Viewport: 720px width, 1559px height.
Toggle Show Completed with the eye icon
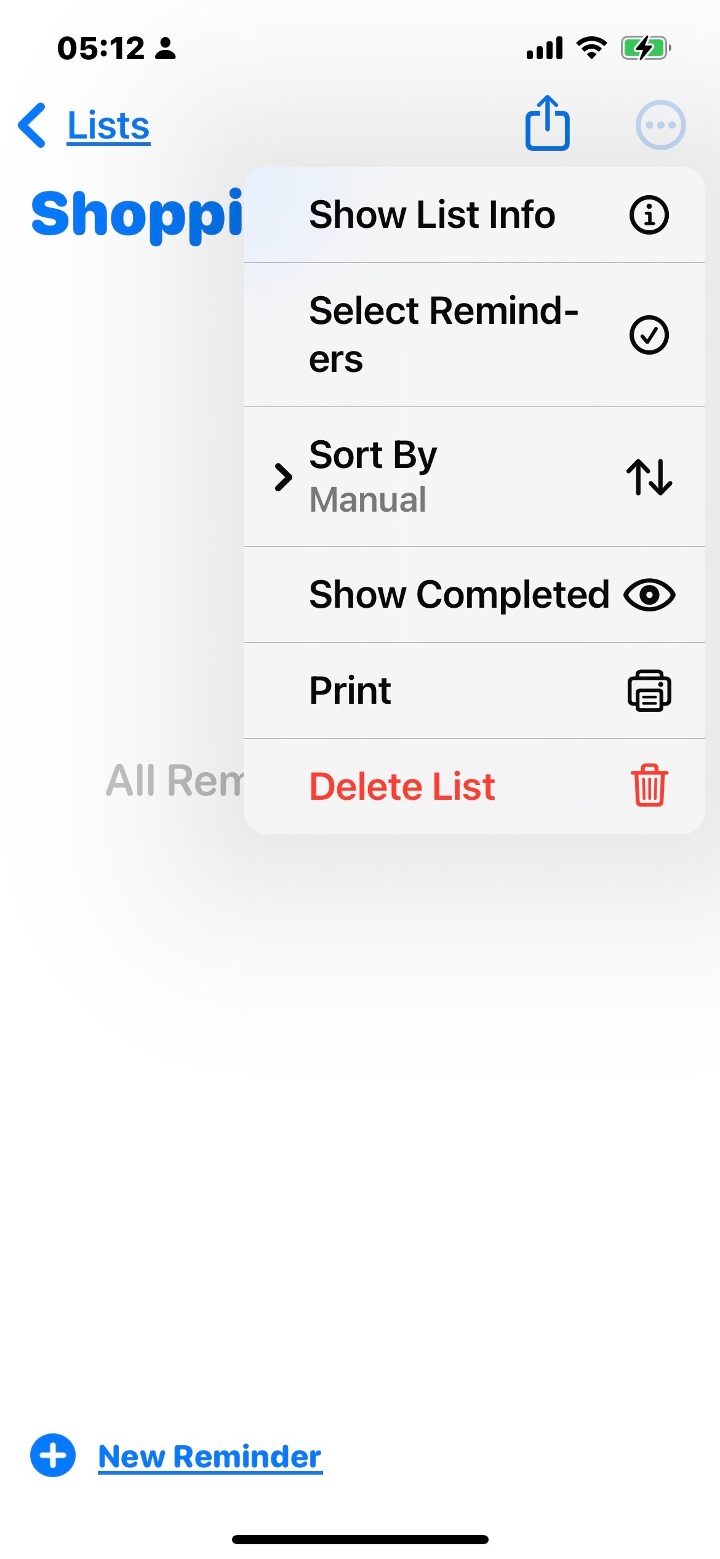coord(648,594)
